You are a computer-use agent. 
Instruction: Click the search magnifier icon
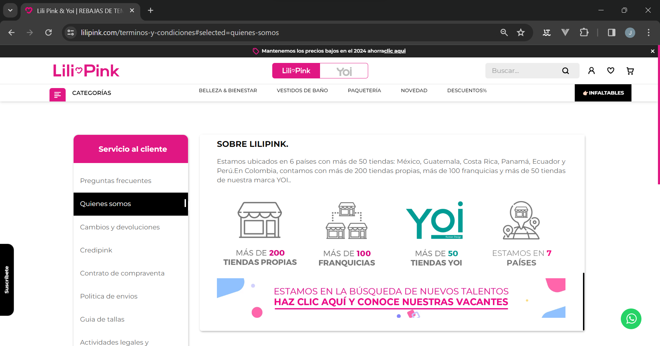click(565, 71)
